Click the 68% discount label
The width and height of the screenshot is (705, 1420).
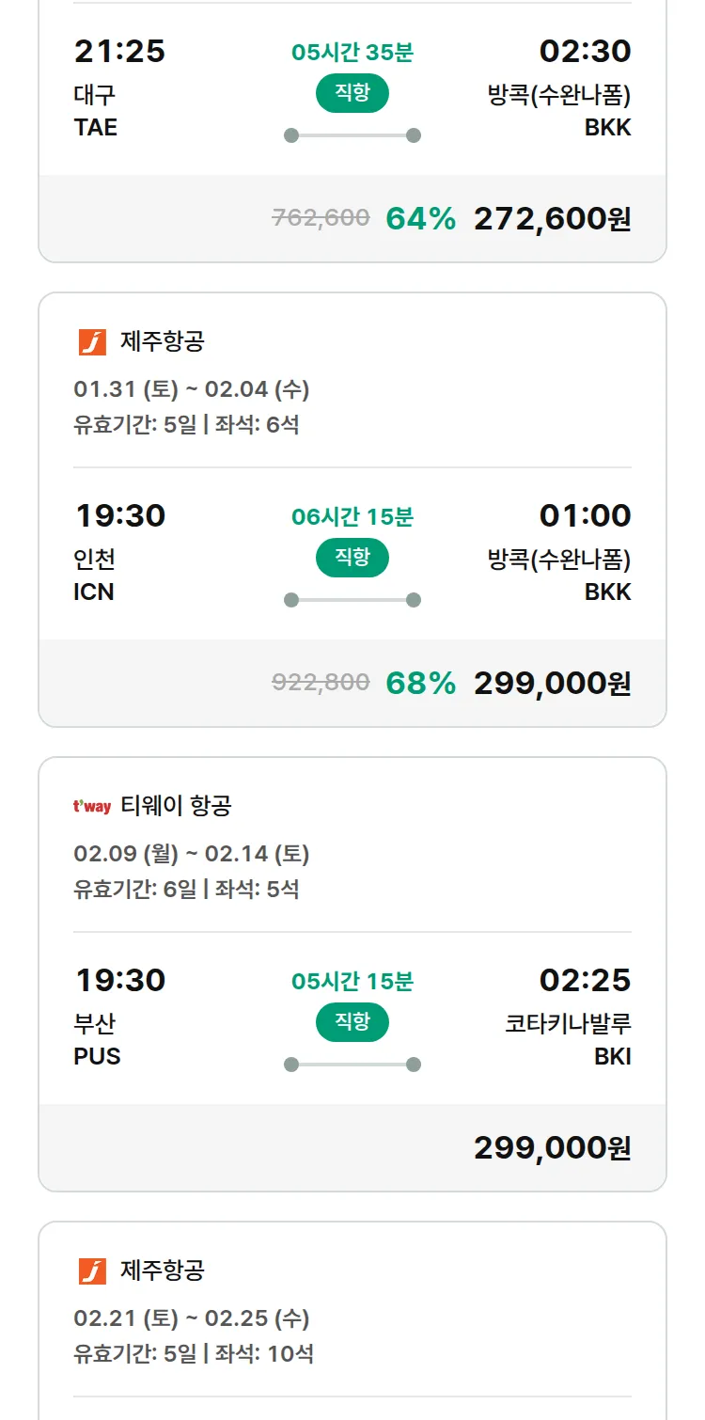tap(420, 684)
